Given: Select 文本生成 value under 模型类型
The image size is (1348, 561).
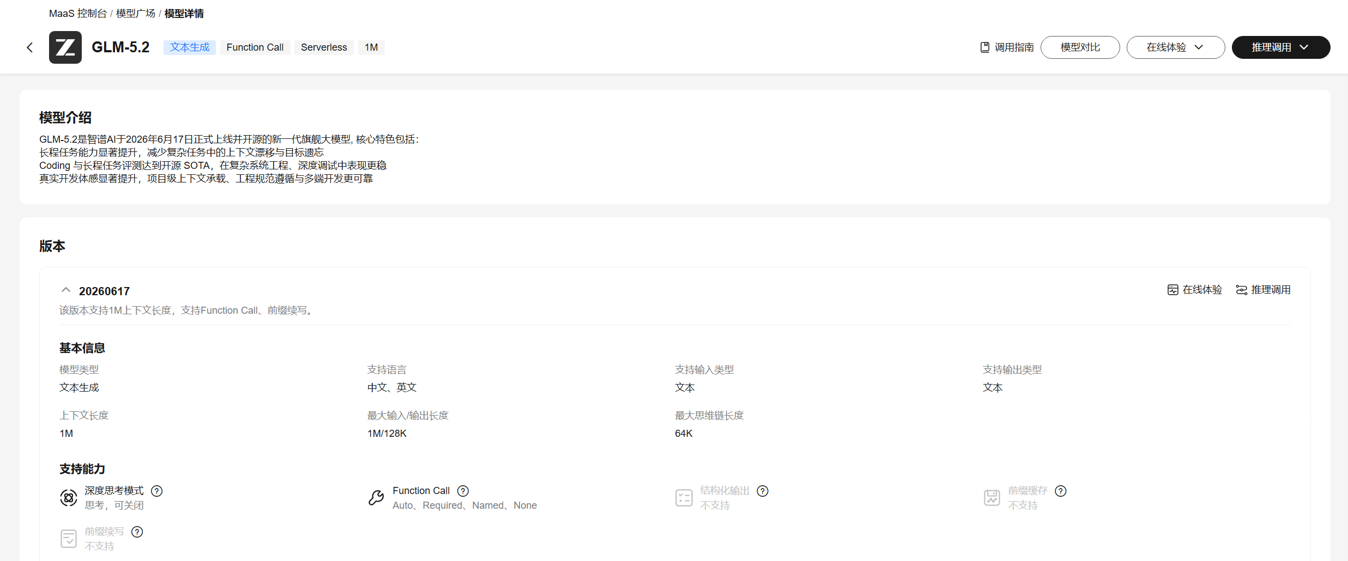Looking at the screenshot, I should (x=79, y=387).
